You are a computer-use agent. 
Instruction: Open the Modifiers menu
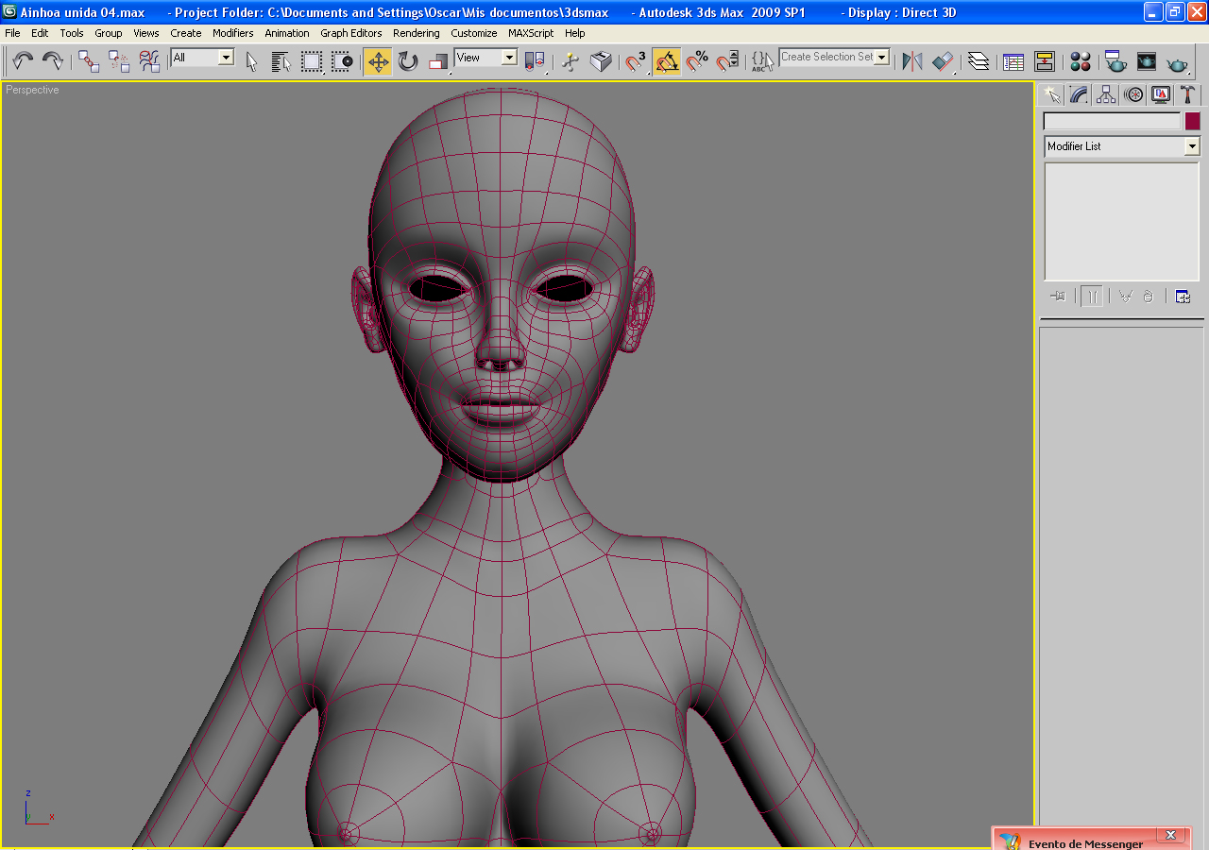(233, 33)
